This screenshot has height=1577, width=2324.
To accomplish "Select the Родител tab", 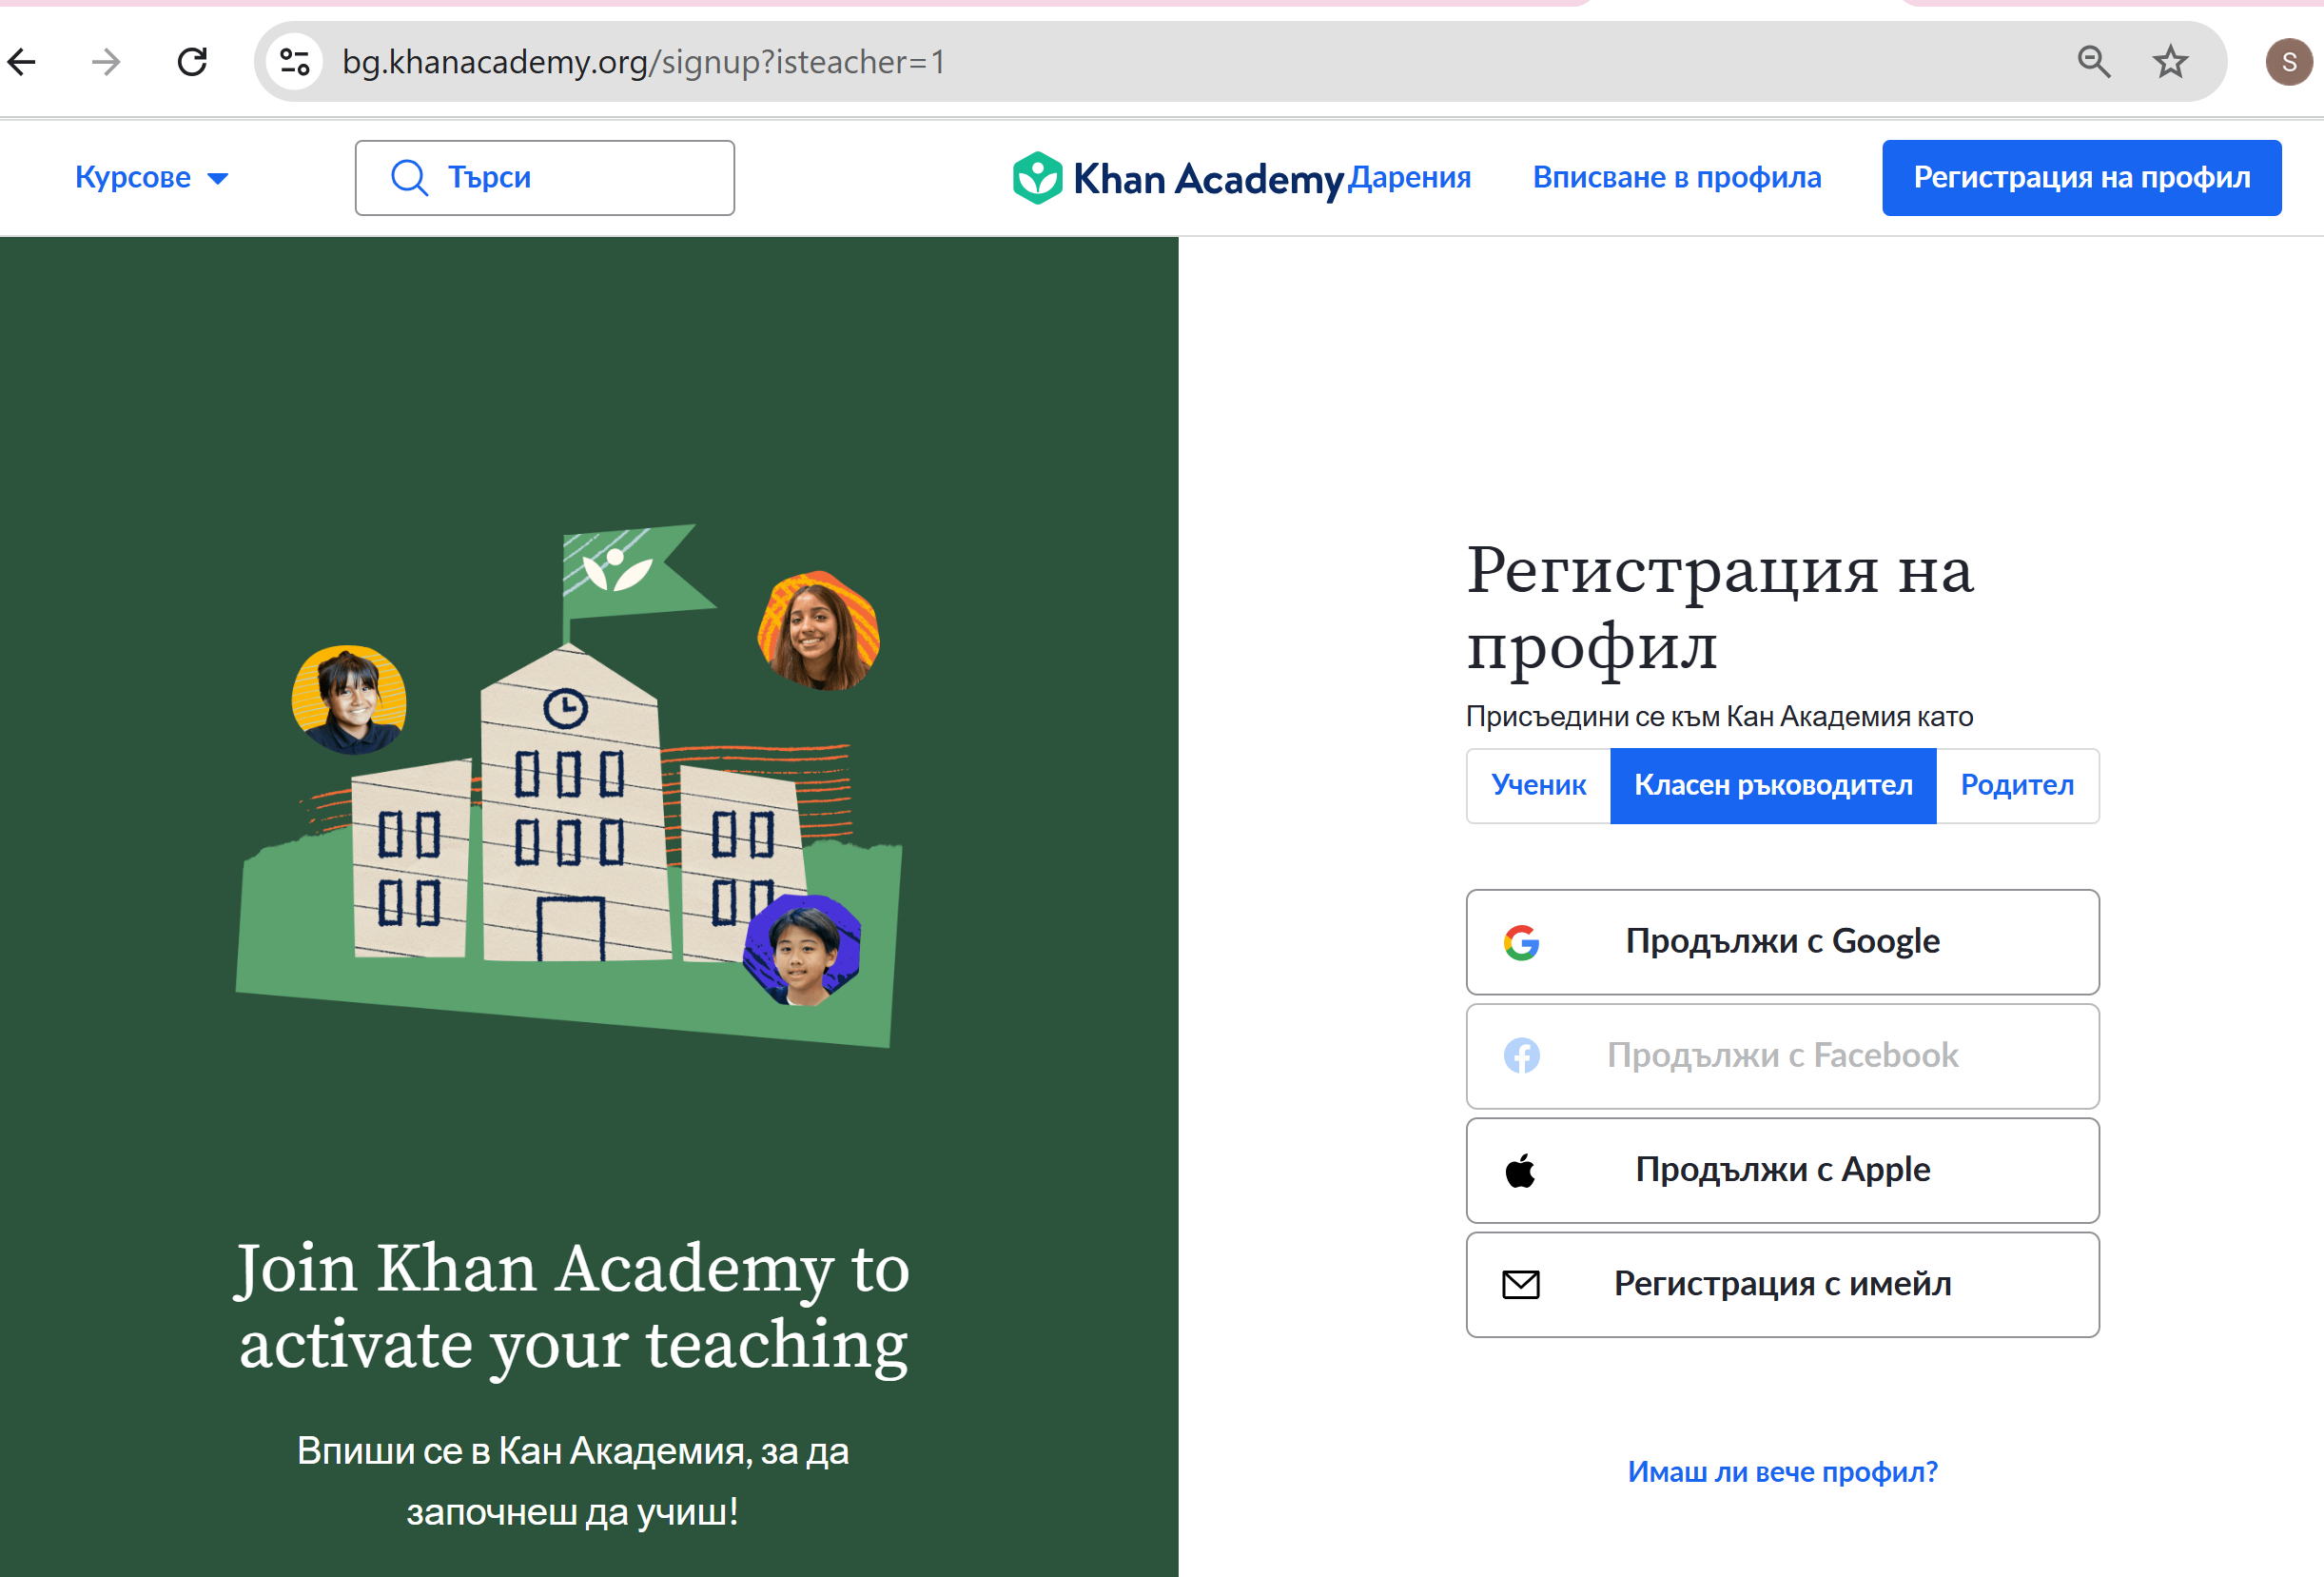I will [2017, 785].
